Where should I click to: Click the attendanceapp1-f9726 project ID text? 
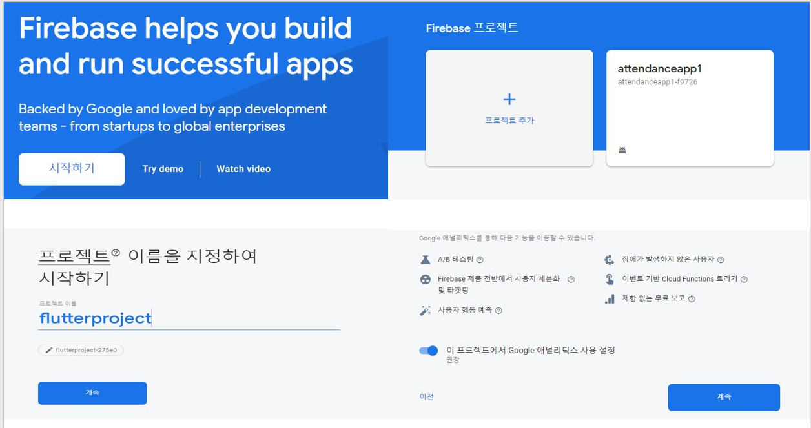point(657,82)
